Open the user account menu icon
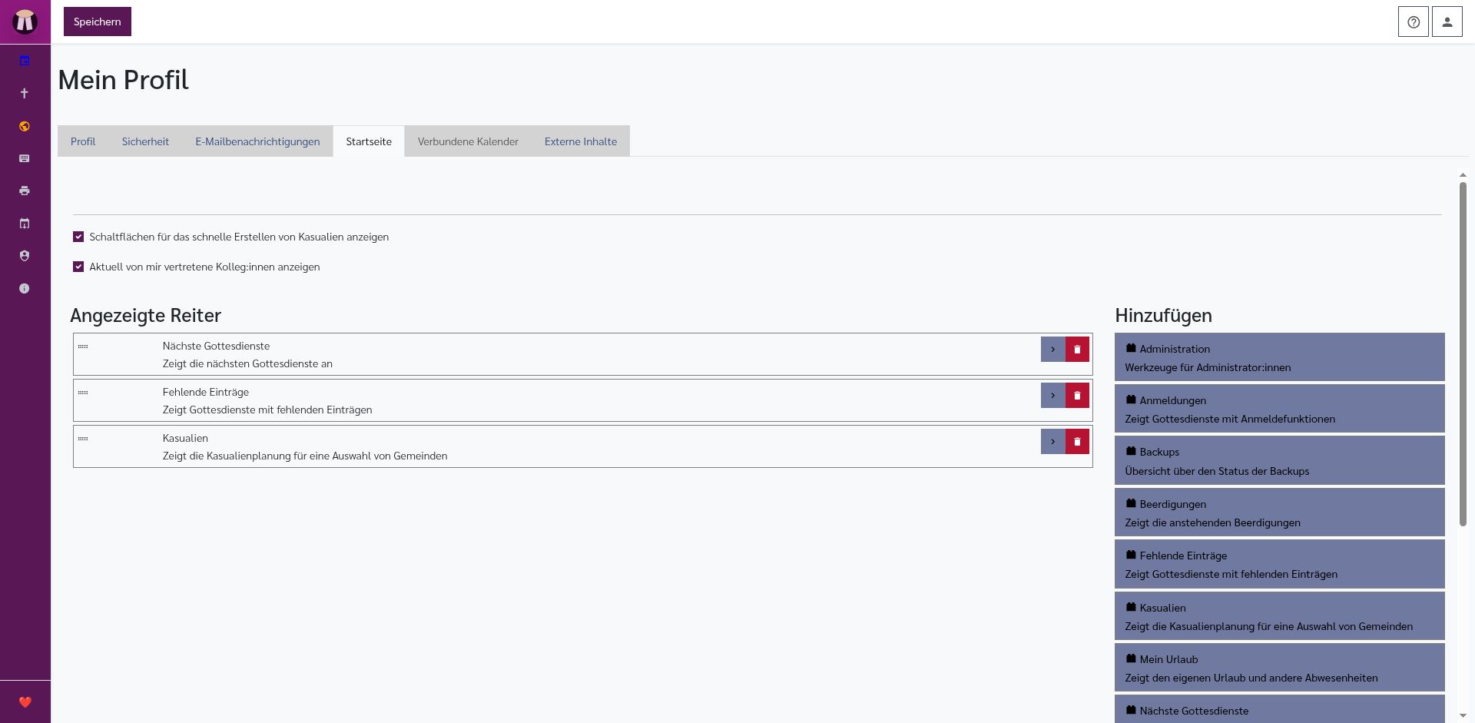The width and height of the screenshot is (1475, 723). pyautogui.click(x=1447, y=22)
